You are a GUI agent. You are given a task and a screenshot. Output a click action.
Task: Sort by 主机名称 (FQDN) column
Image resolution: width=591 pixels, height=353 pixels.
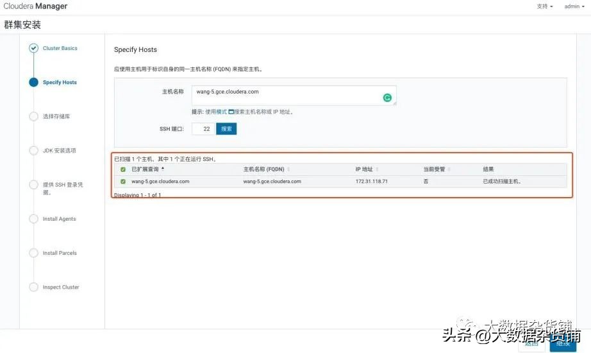tap(267, 169)
